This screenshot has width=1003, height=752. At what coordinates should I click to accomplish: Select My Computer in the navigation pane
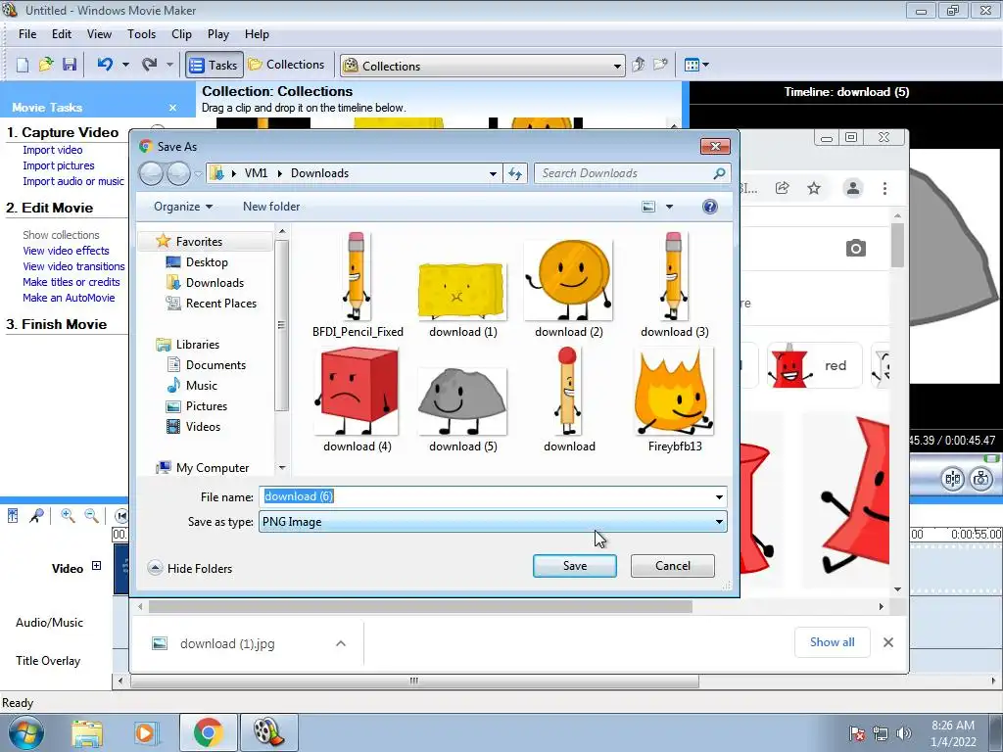click(202, 468)
